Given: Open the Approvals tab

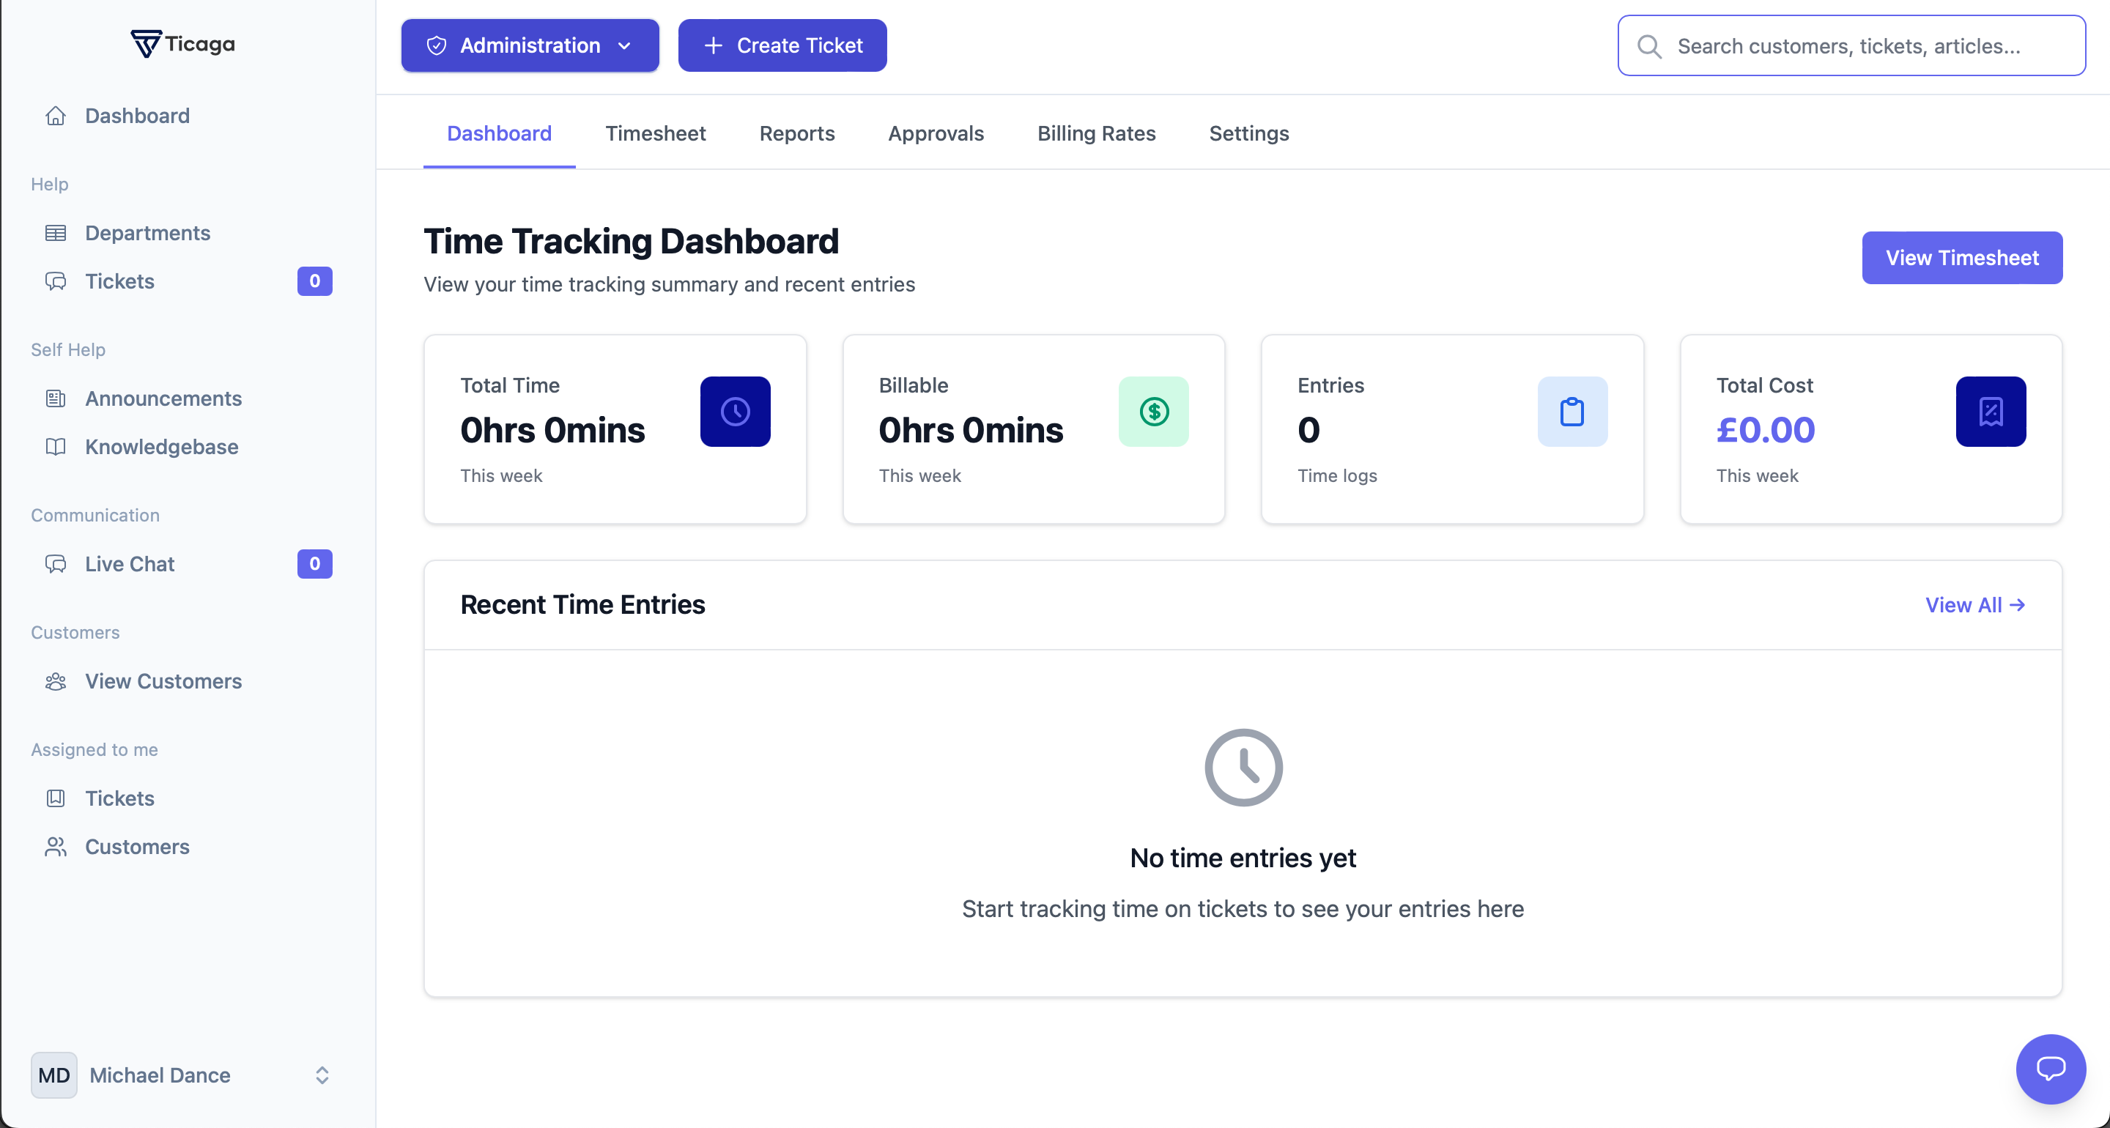Looking at the screenshot, I should click(x=936, y=133).
